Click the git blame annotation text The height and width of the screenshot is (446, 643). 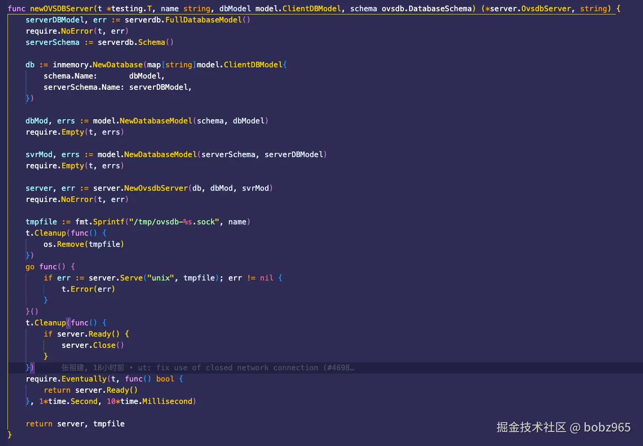point(208,367)
